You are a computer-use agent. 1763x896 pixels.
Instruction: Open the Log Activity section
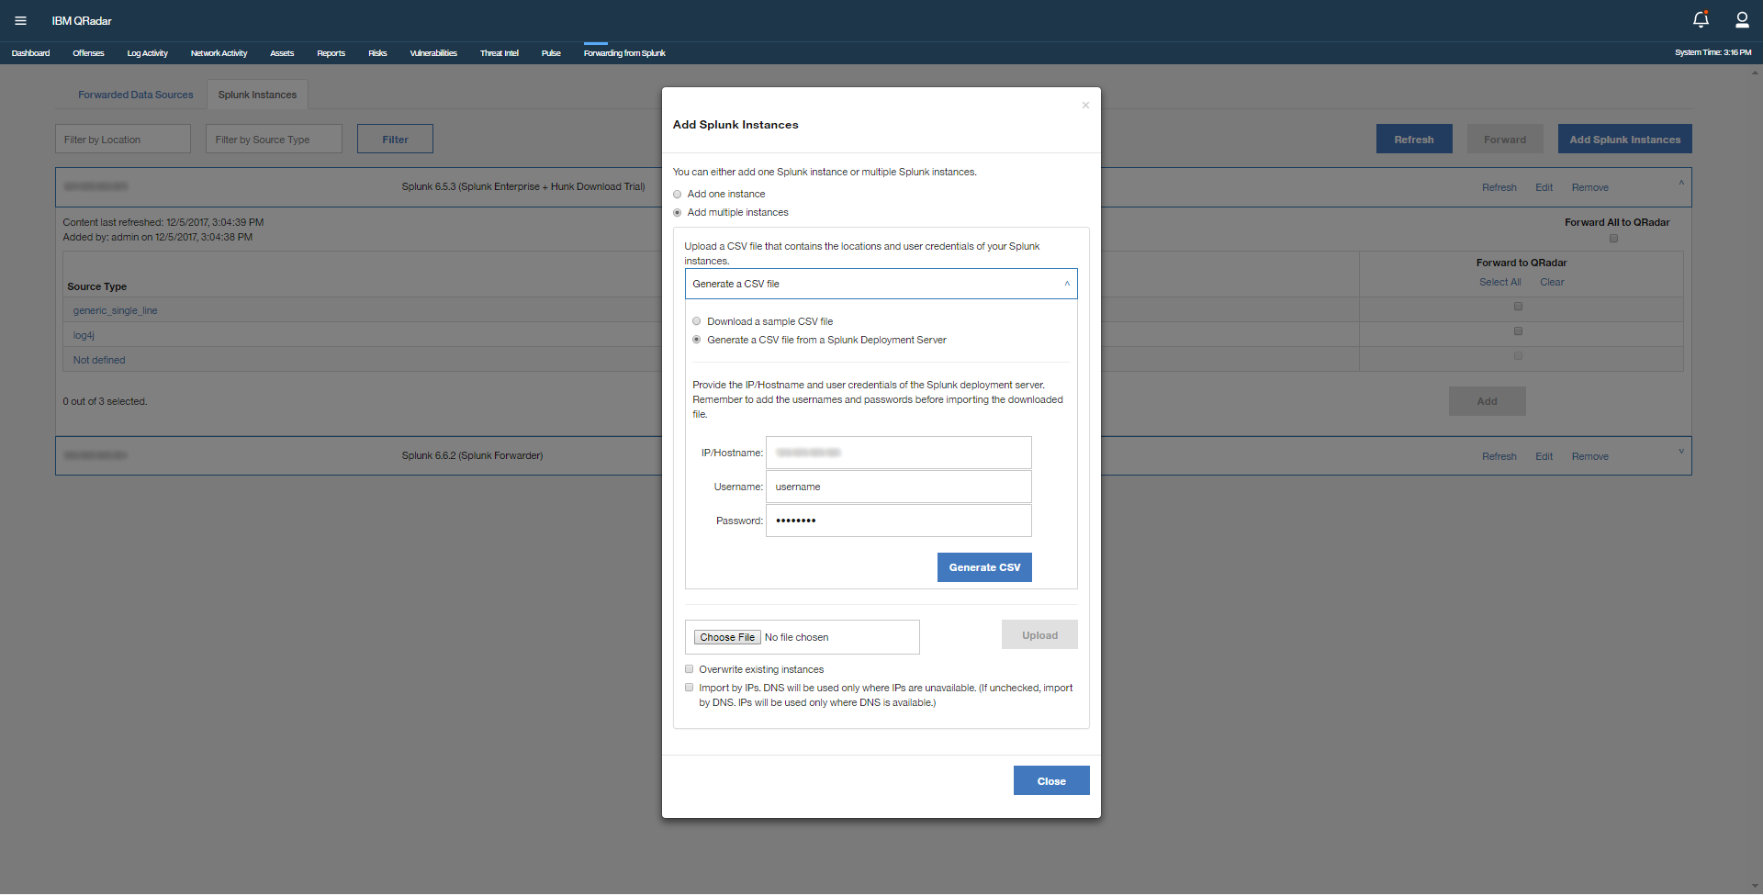(147, 52)
